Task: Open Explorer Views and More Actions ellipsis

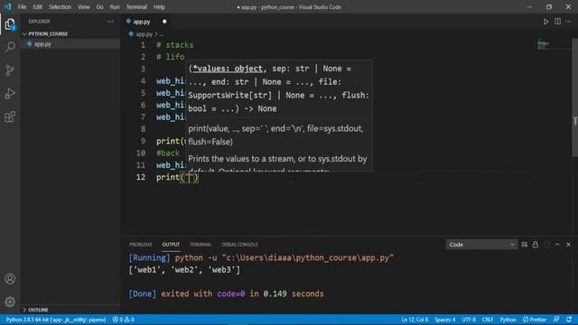Action: [x=110, y=22]
